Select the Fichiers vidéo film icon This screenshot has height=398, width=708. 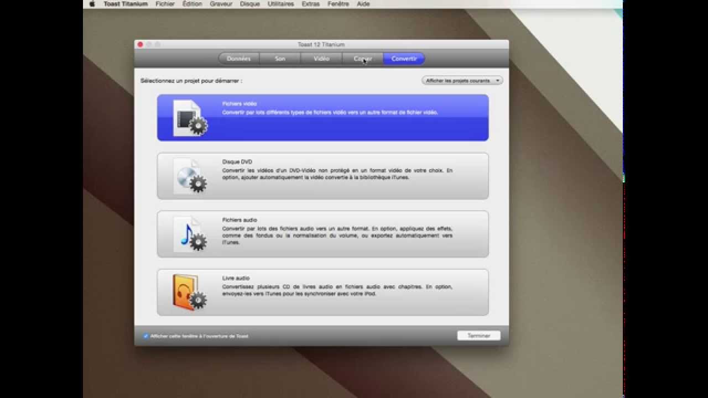(190, 118)
